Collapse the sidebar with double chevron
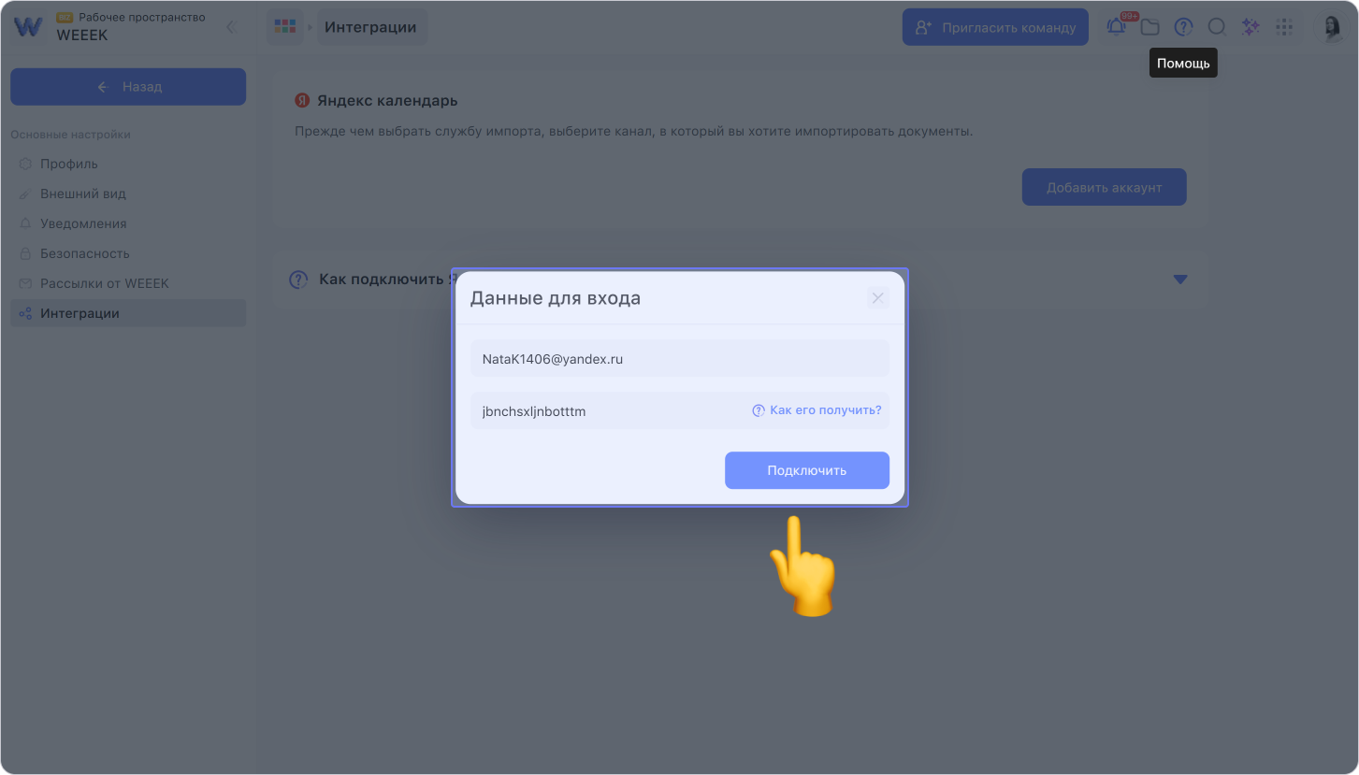Viewport: 1359px width, 775px height. coord(231,27)
